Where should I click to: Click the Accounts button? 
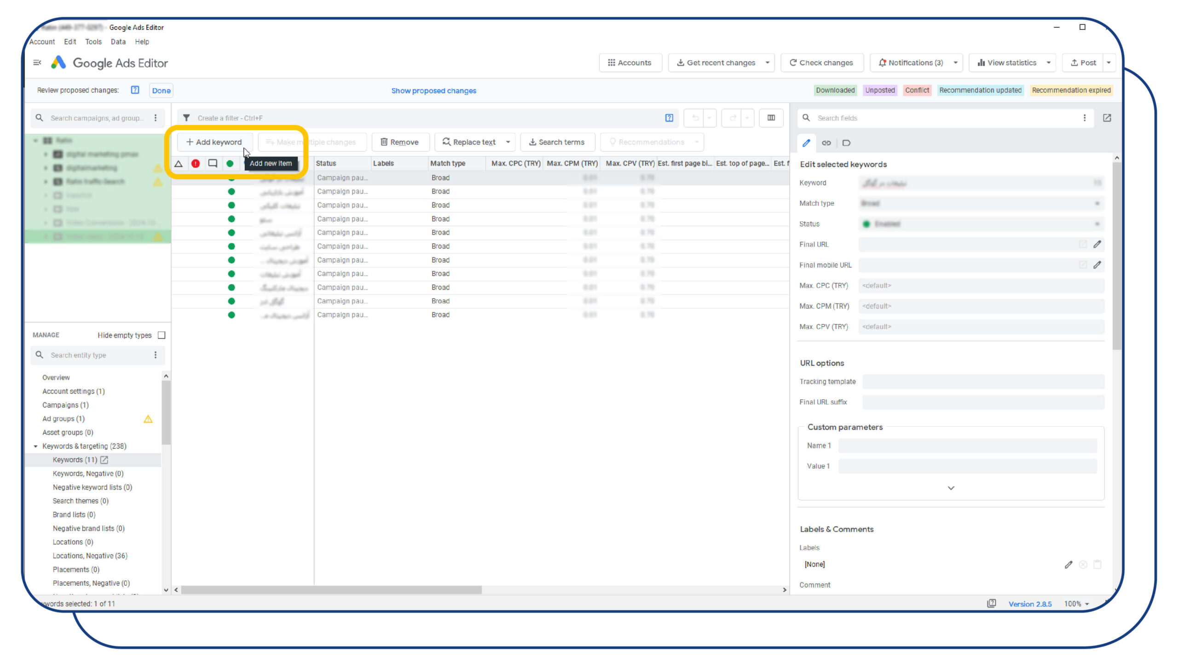pos(630,63)
